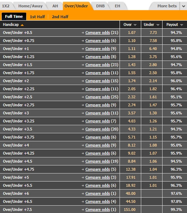The height and width of the screenshot is (213, 187).
Task: Switch to the 1X2 tab
Action: (x=5, y=6)
